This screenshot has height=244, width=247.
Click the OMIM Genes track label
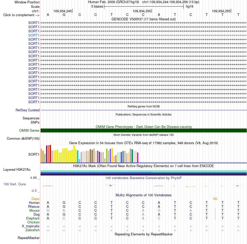29,130
